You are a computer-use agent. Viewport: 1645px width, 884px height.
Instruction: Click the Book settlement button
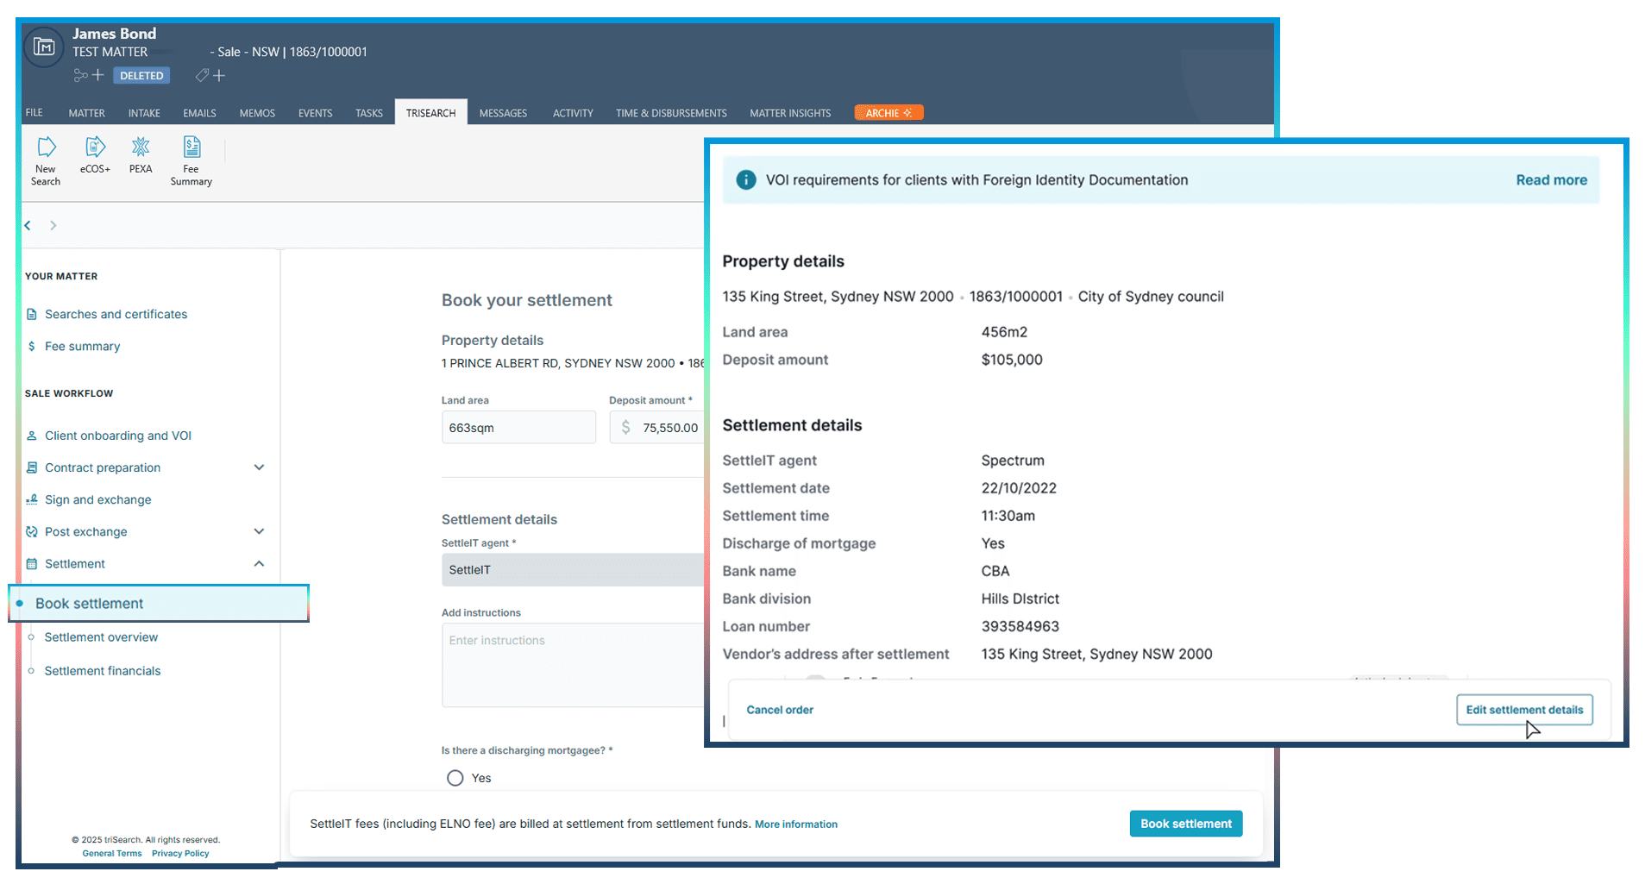point(1186,824)
